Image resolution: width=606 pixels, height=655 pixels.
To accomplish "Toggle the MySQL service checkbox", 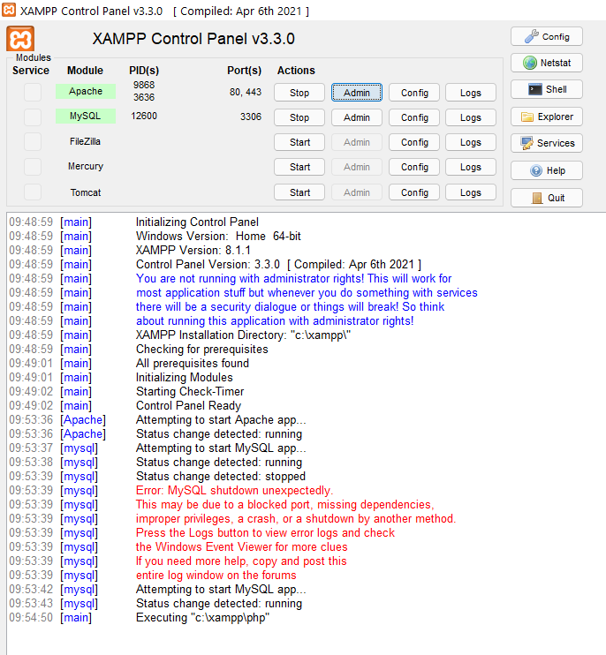I will (x=33, y=117).
